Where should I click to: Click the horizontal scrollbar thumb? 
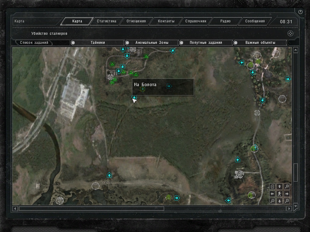pyautogui.click(x=91, y=208)
